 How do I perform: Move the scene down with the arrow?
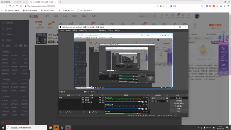coord(70,112)
